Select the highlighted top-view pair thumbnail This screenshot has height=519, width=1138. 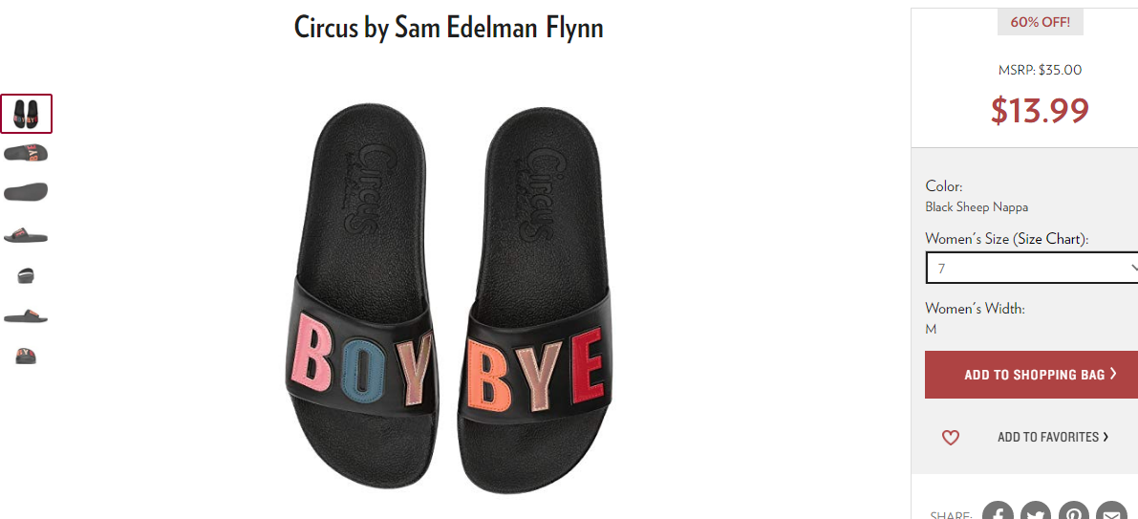tap(26, 113)
